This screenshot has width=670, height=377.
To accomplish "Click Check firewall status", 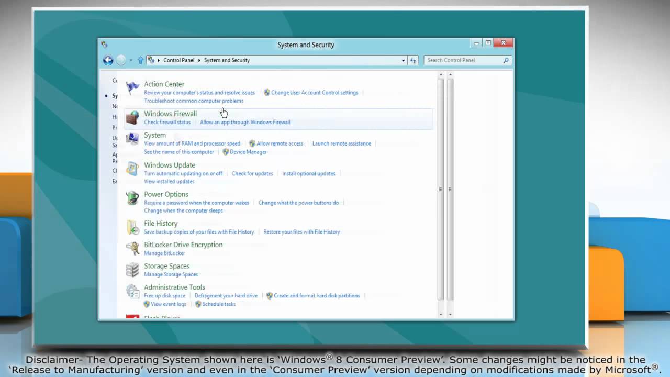I will pos(167,123).
